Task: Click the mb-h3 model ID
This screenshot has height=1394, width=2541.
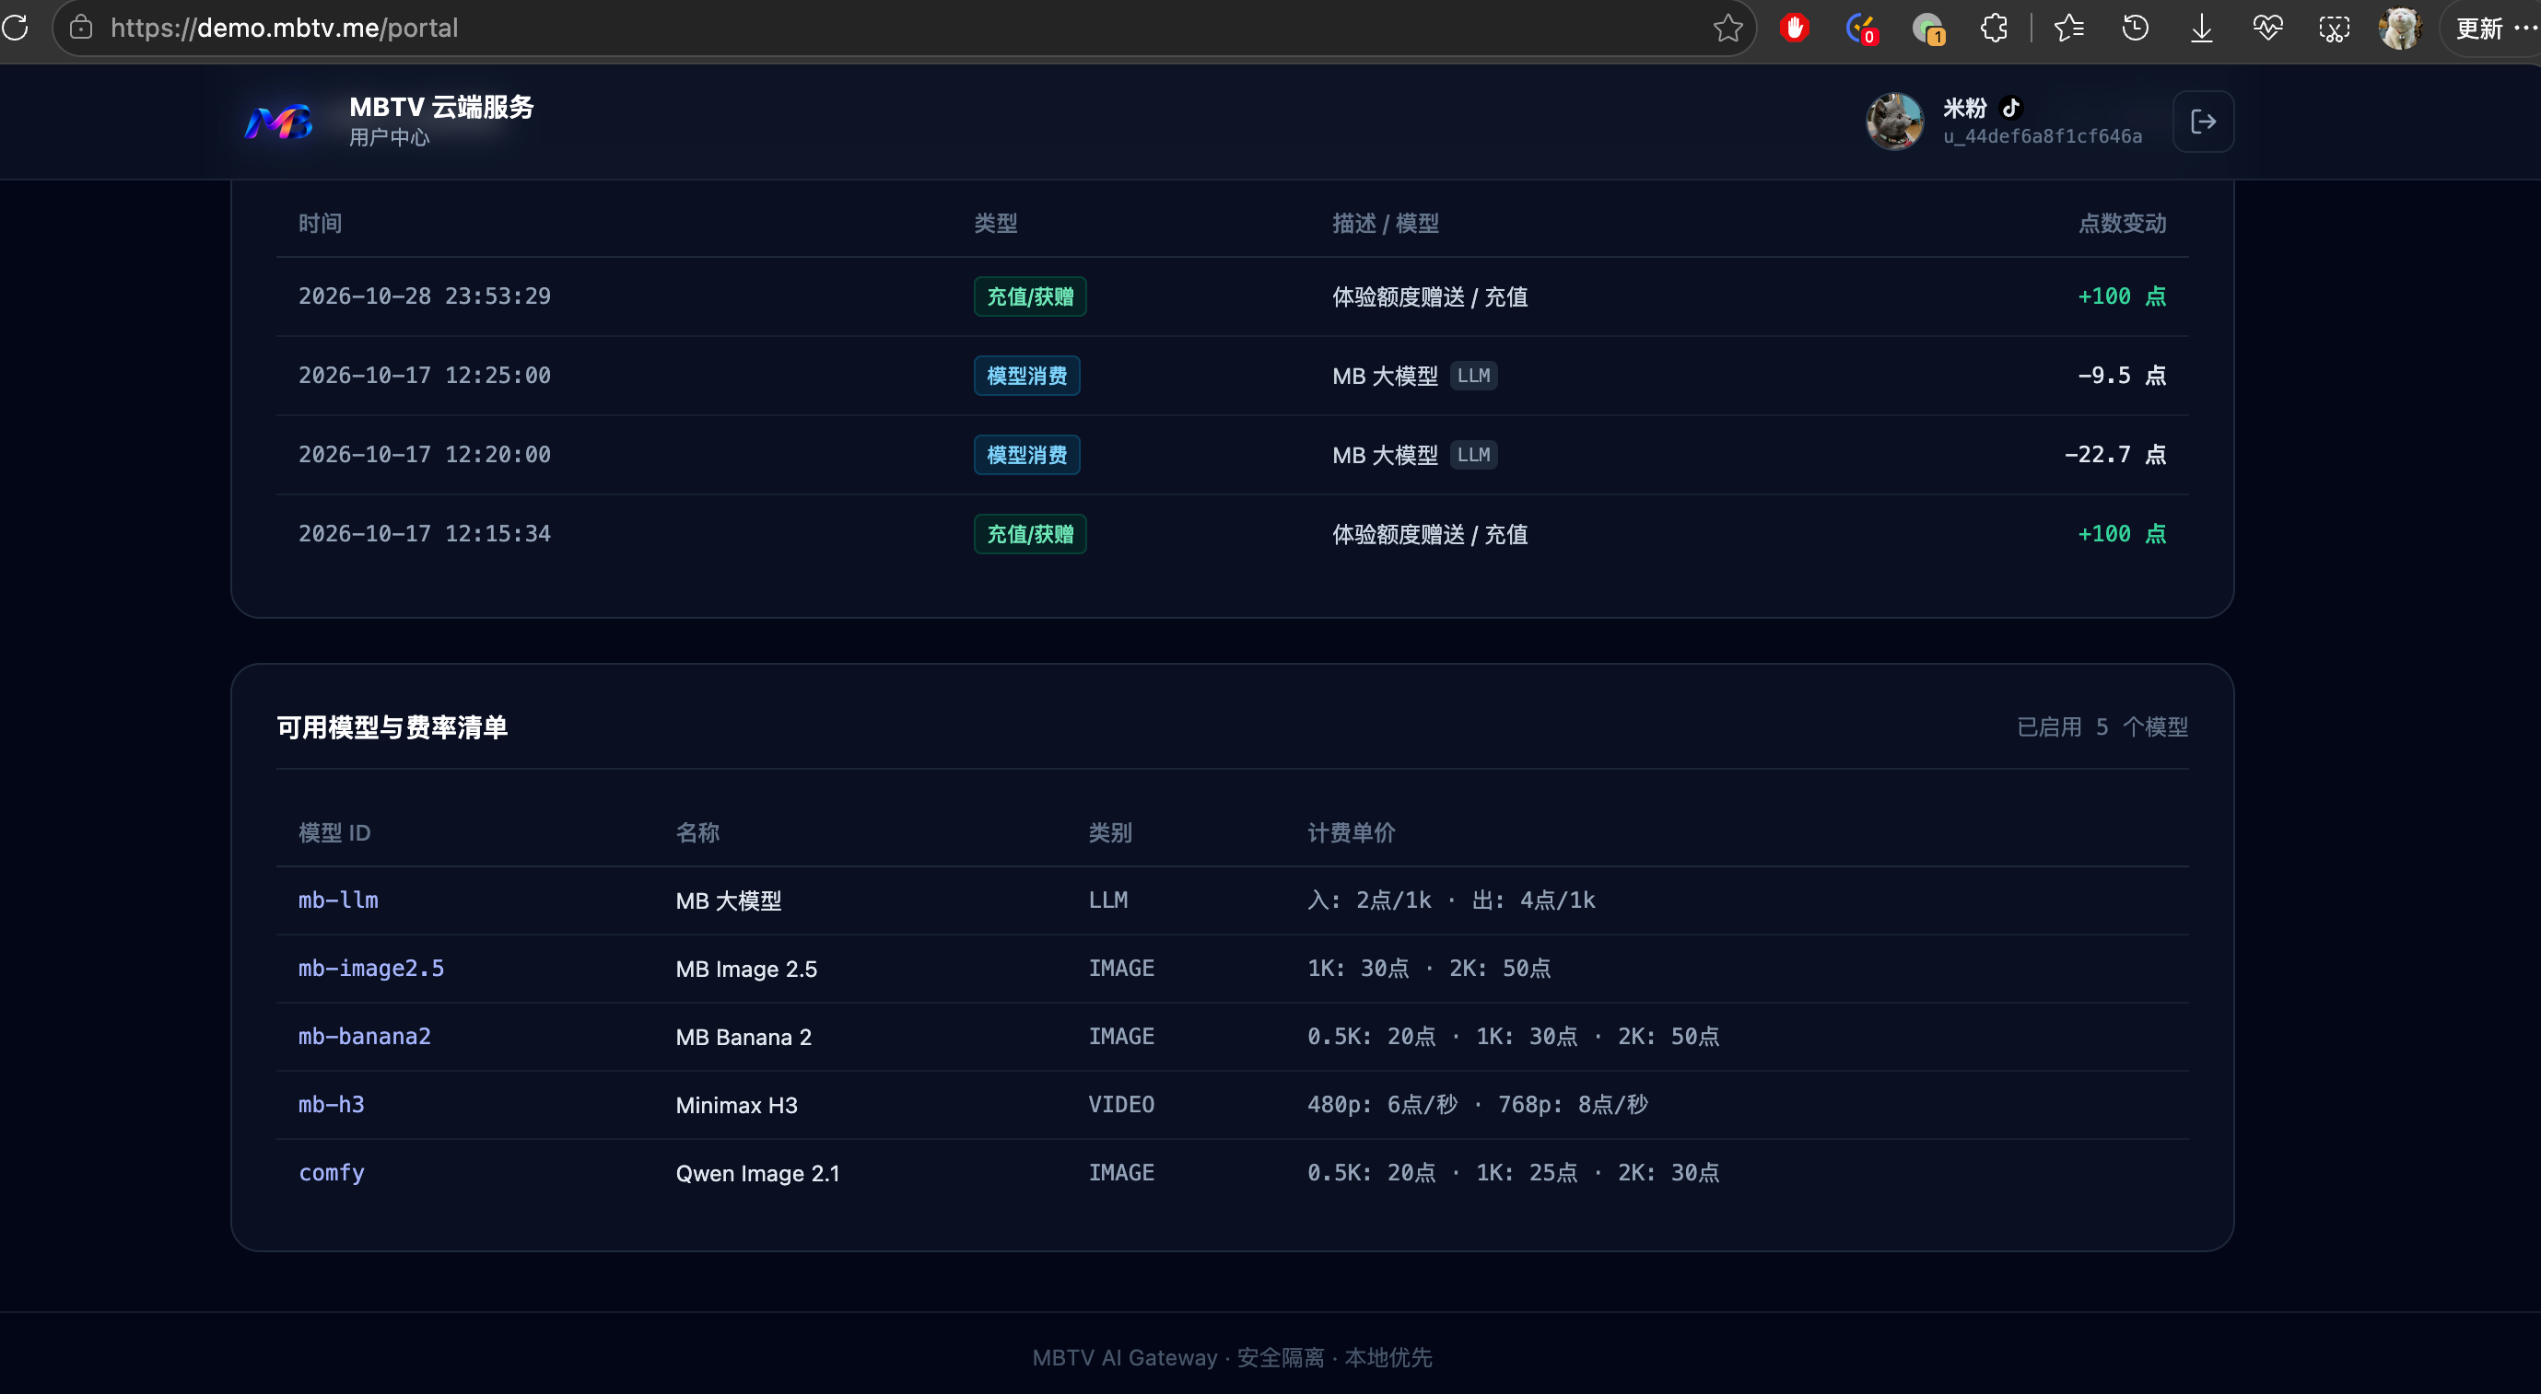Action: (x=332, y=1104)
